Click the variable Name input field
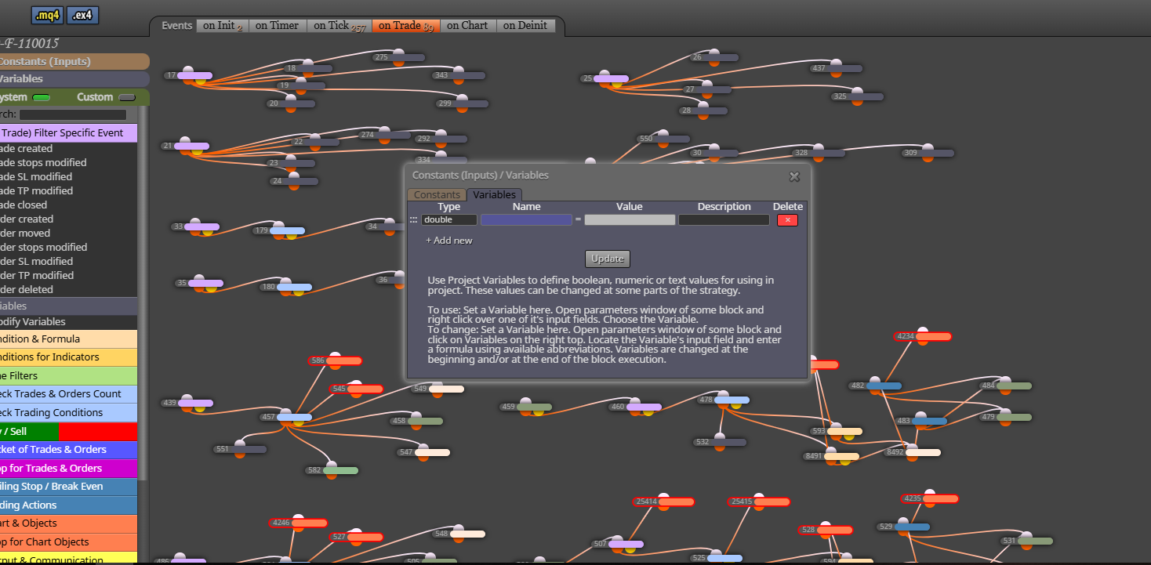Viewport: 1151px width, 565px height. point(526,220)
